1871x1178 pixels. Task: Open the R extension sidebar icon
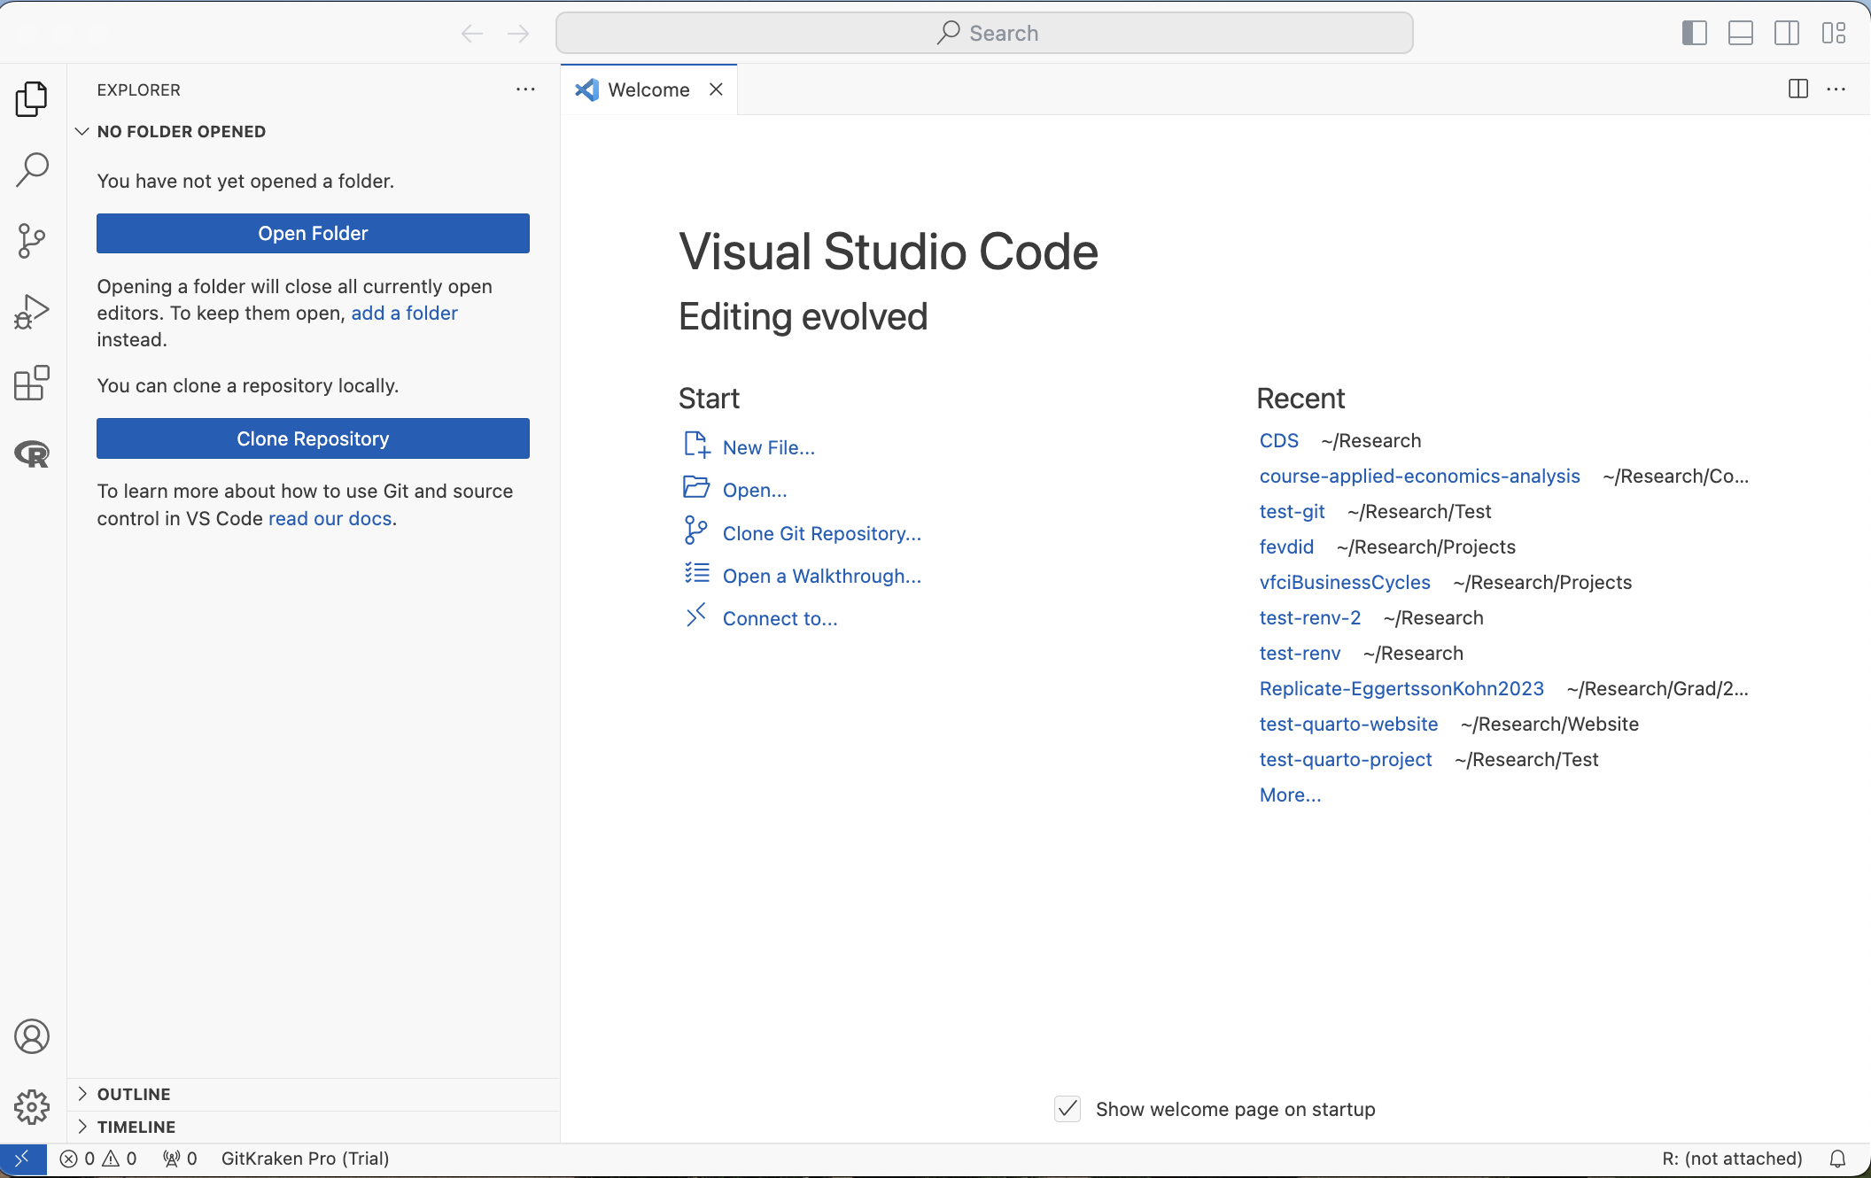[32, 454]
